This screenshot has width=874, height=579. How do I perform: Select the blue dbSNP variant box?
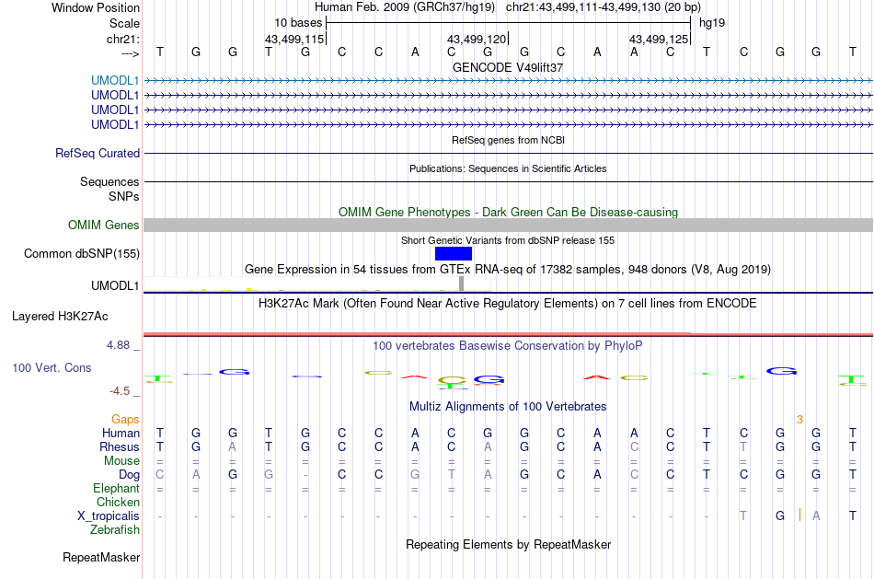coord(454,254)
